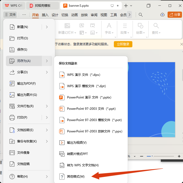183x183 pixels.
Task: Expand the 文档加密(E) submenu arrow
Action: pos(47,130)
